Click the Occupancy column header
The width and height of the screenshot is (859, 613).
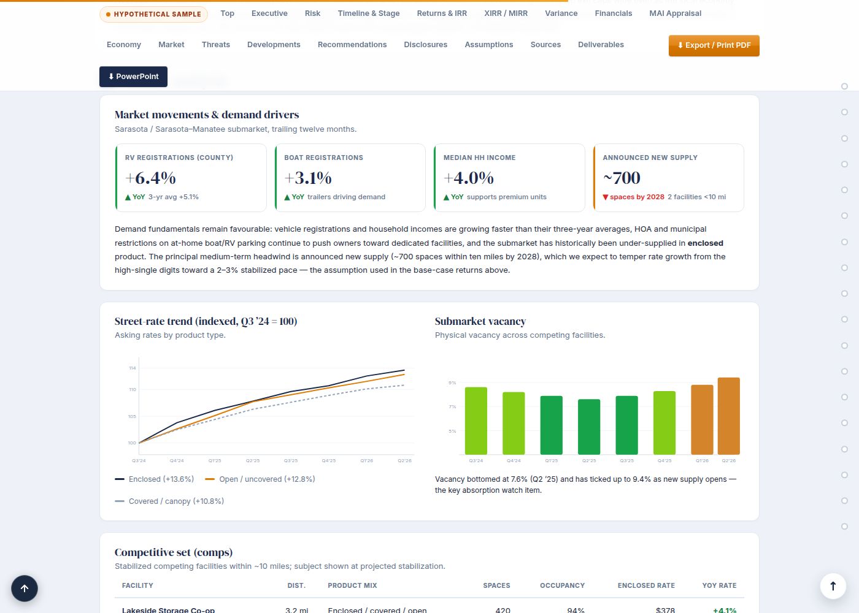point(562,585)
